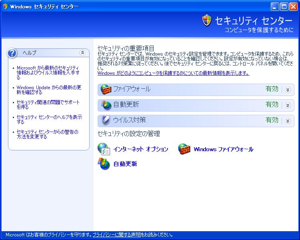Open セキュリティ センターからの警告の方法を変更する link
This screenshot has width=300, height=240.
47,134
